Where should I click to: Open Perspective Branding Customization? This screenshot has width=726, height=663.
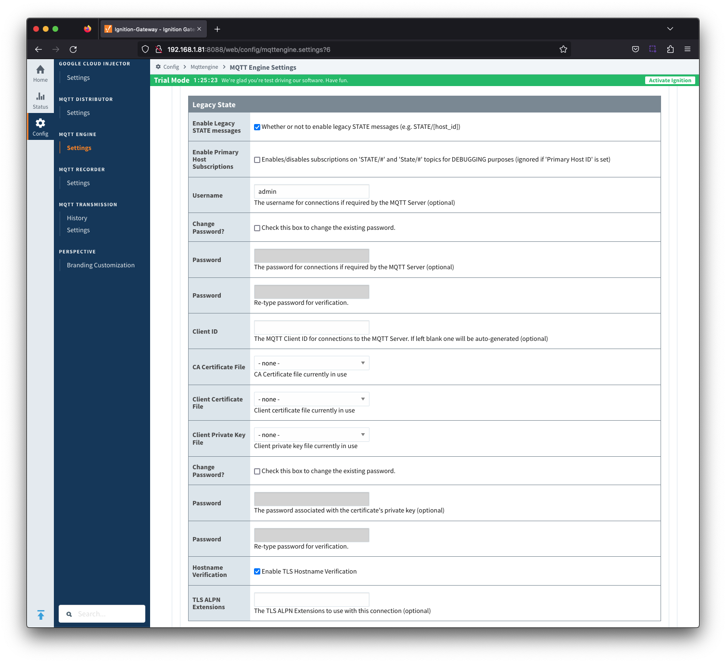101,265
